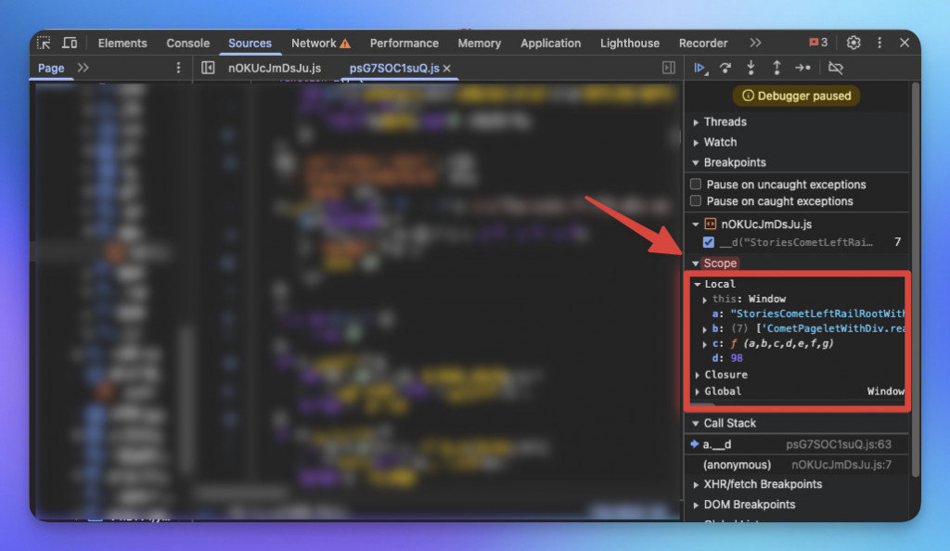The width and height of the screenshot is (950, 551).
Task: Switch to the Application tab
Action: tap(550, 43)
